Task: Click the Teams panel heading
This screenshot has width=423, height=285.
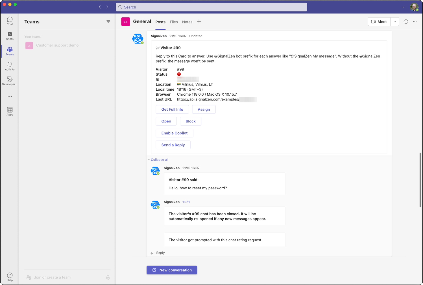Action: (x=32, y=22)
